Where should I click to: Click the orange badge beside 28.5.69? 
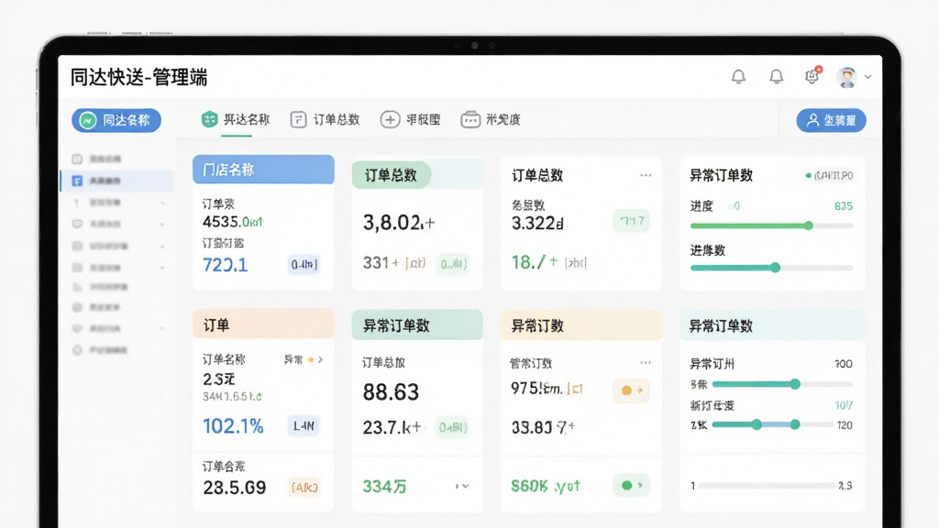pyautogui.click(x=304, y=488)
